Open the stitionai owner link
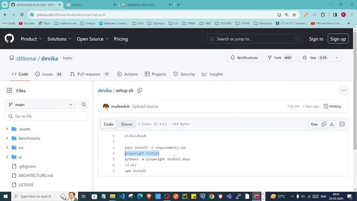357x201 pixels. [x=26, y=58]
